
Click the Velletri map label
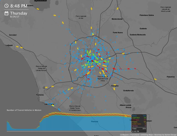click(x=149, y=121)
